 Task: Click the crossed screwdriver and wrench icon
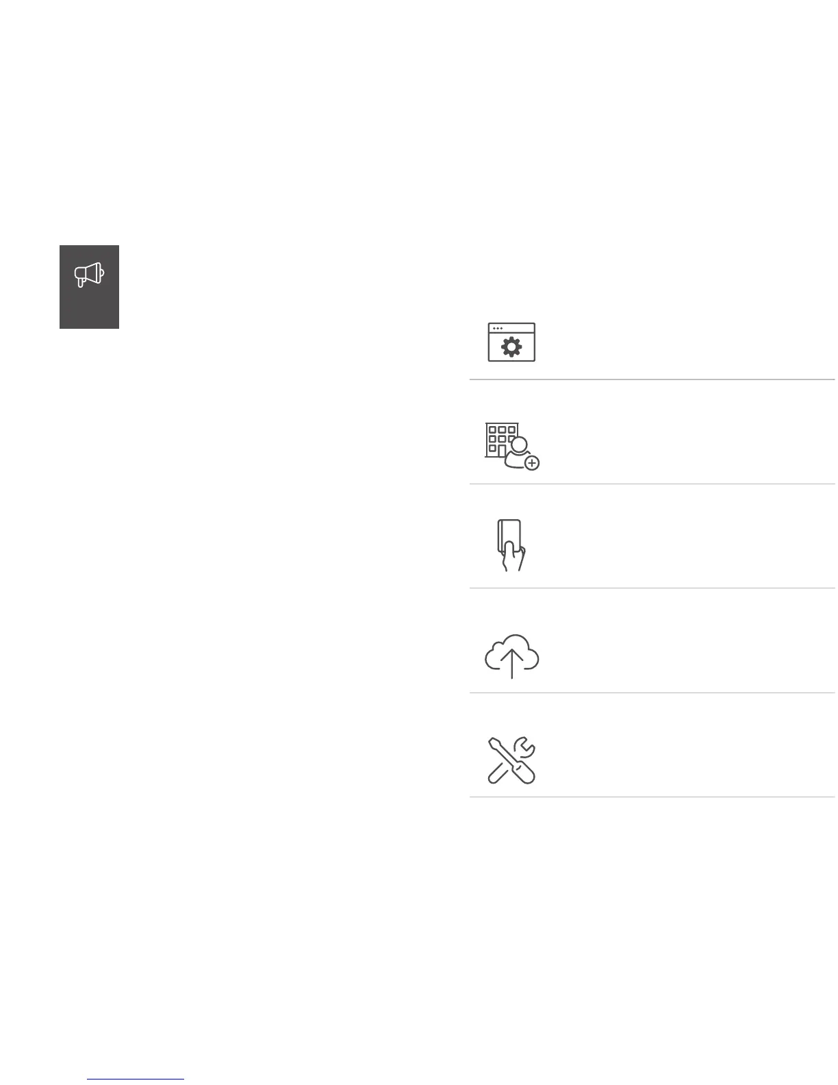(511, 760)
